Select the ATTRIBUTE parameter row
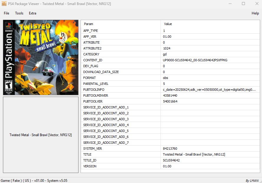This screenshot has height=183, width=262. (170, 42)
